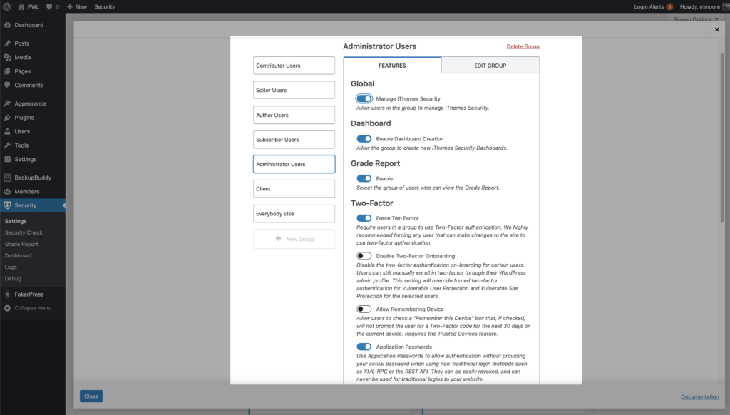Open the Login Alerts notification badge
730x415 pixels.
point(669,6)
